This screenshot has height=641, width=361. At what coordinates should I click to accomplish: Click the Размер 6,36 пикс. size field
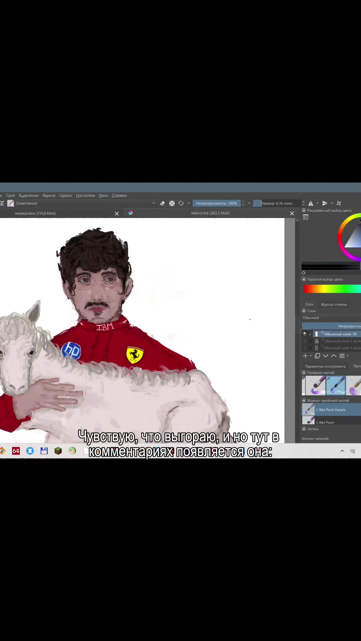(277, 203)
